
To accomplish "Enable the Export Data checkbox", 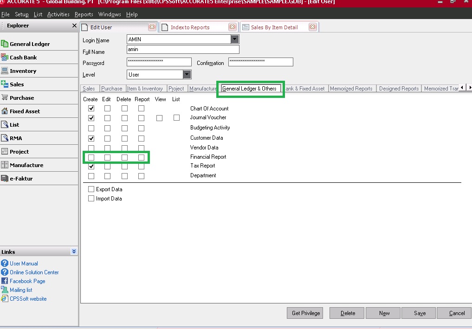I will click(91, 189).
